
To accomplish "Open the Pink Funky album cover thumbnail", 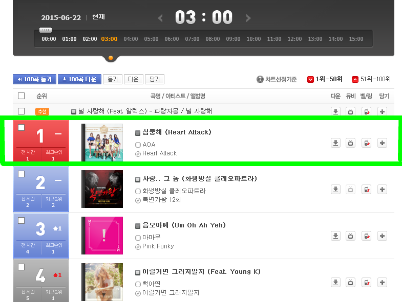I will coord(102,236).
